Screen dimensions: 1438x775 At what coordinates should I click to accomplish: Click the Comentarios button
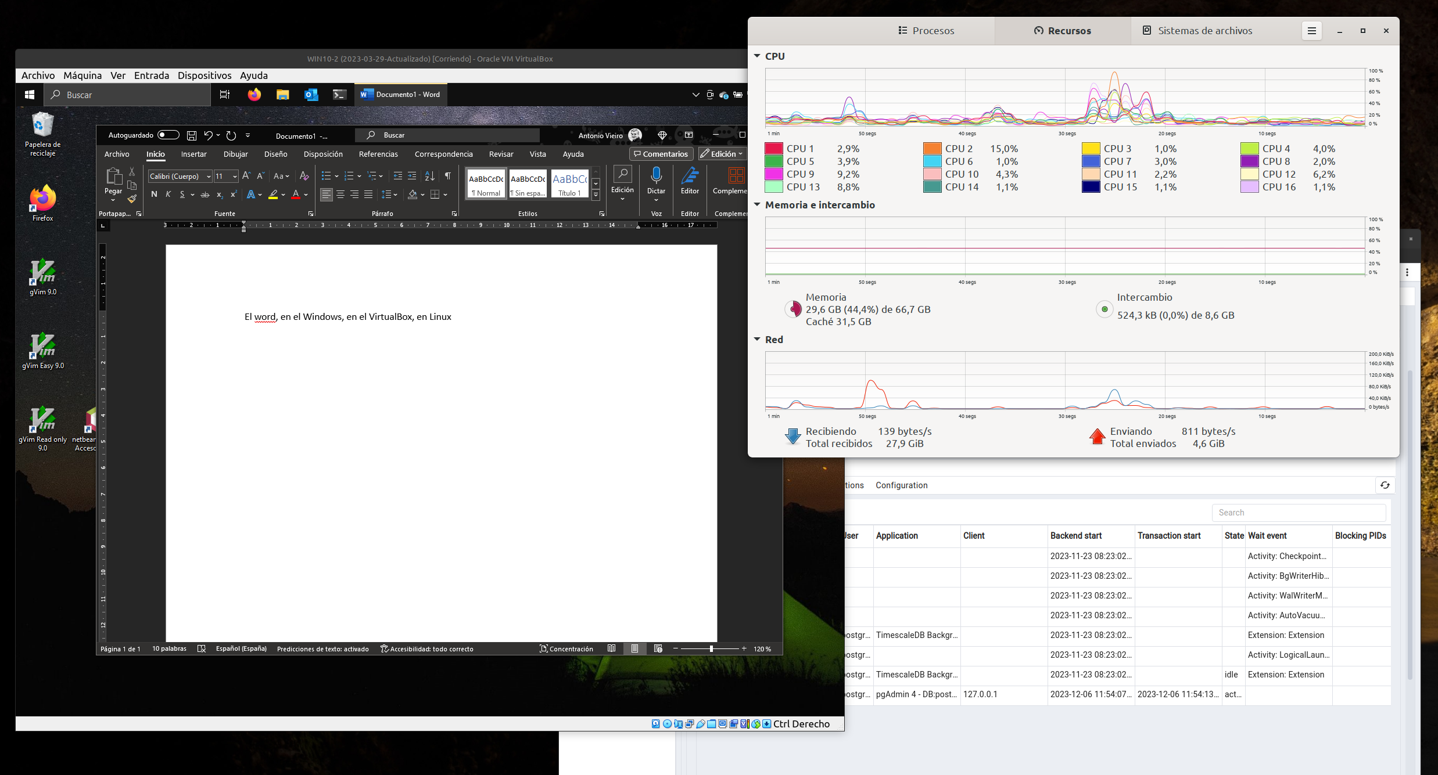click(661, 154)
